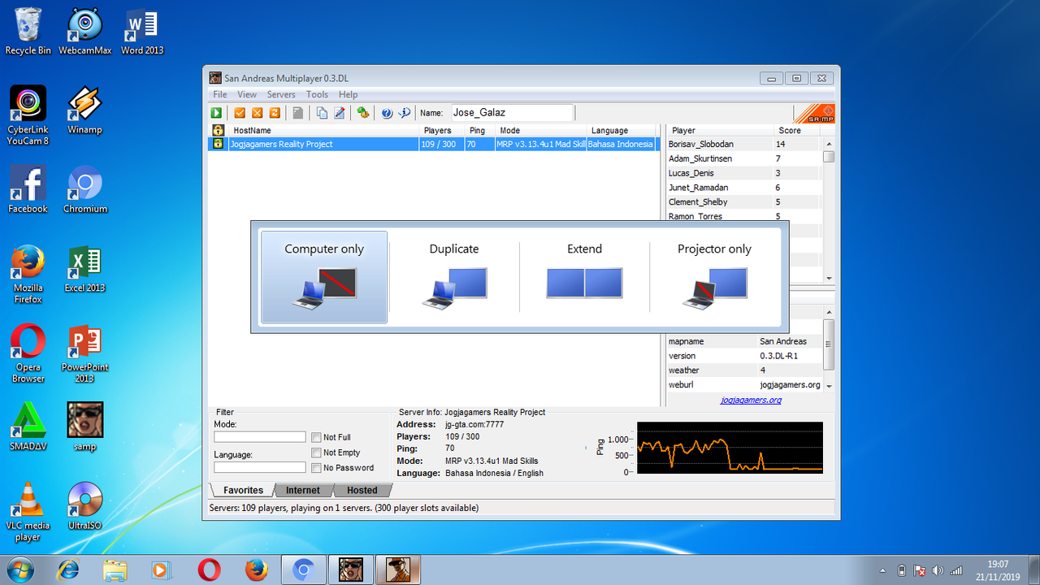Image resolution: width=1040 pixels, height=585 pixels.
Task: Click the orange X Delete Server icon
Action: [258, 113]
